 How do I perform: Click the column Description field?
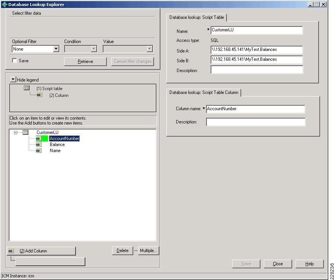pos(256,122)
